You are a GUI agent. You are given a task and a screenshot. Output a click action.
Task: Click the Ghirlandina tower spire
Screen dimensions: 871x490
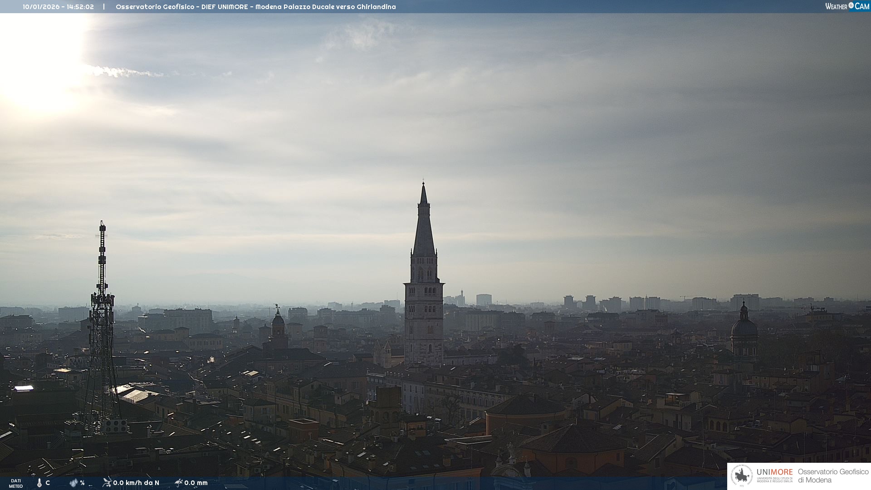tap(424, 222)
